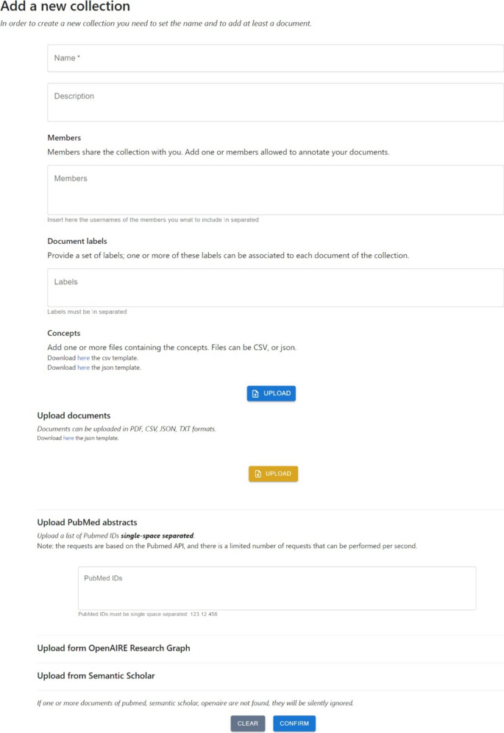Click the Concepts section heading
Screen dimensions: 504x733
(64, 333)
